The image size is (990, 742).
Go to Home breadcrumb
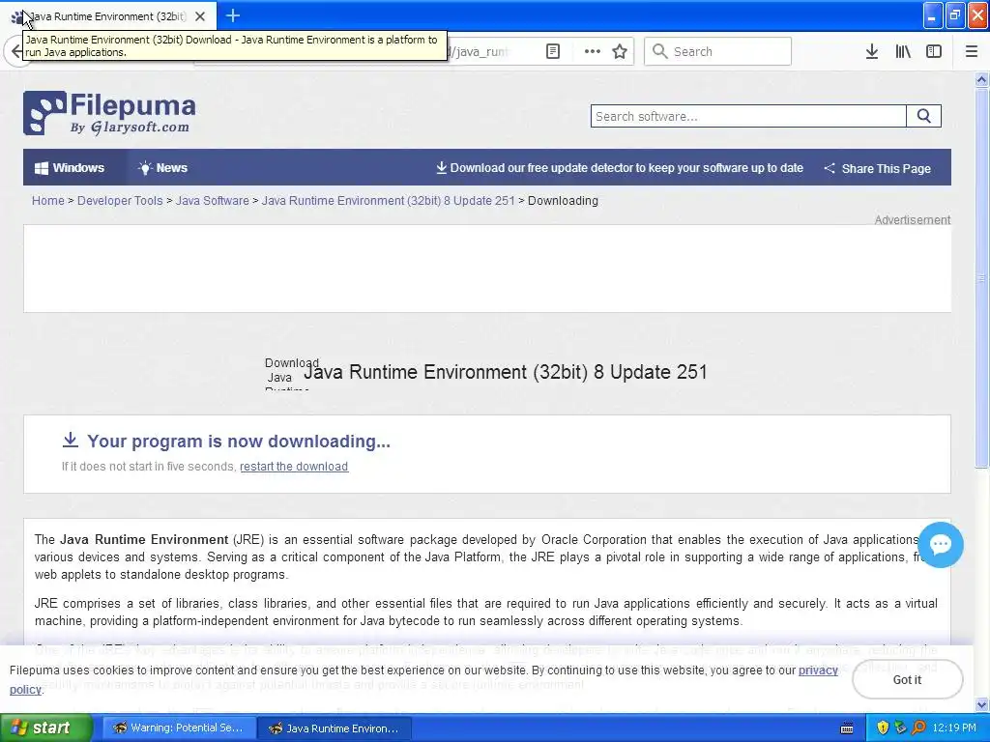click(x=48, y=201)
